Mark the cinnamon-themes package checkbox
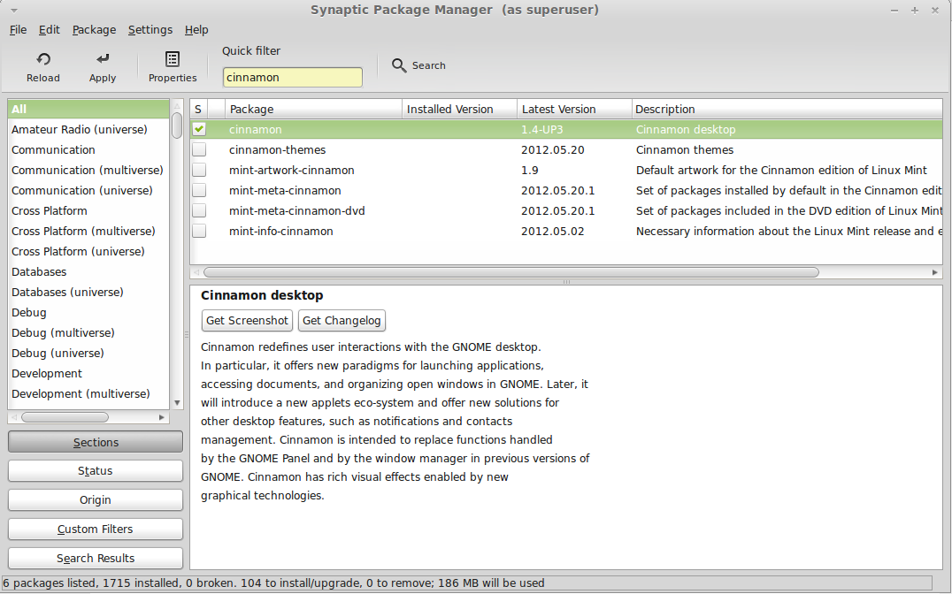This screenshot has width=952, height=594. pos(199,149)
